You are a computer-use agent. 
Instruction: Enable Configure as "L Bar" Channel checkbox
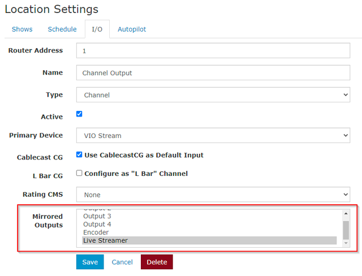pyautogui.click(x=79, y=173)
